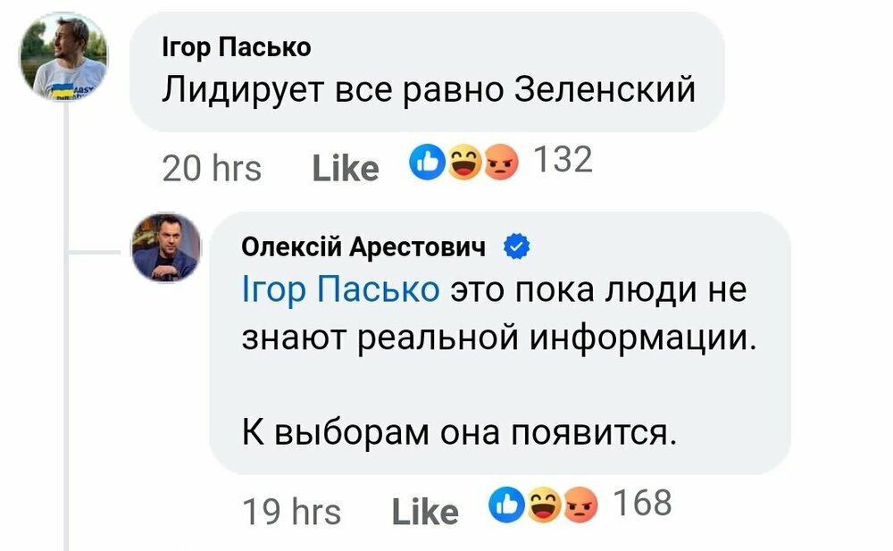
Task: Click Олексій Арестович's profile picture
Action: [x=165, y=248]
